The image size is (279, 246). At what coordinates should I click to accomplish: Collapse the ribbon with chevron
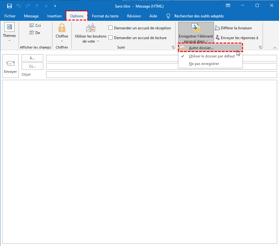pyautogui.click(x=275, y=48)
